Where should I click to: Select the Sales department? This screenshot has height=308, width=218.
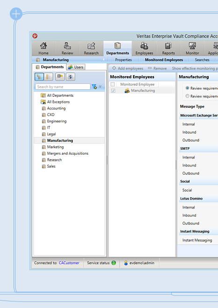click(51, 166)
